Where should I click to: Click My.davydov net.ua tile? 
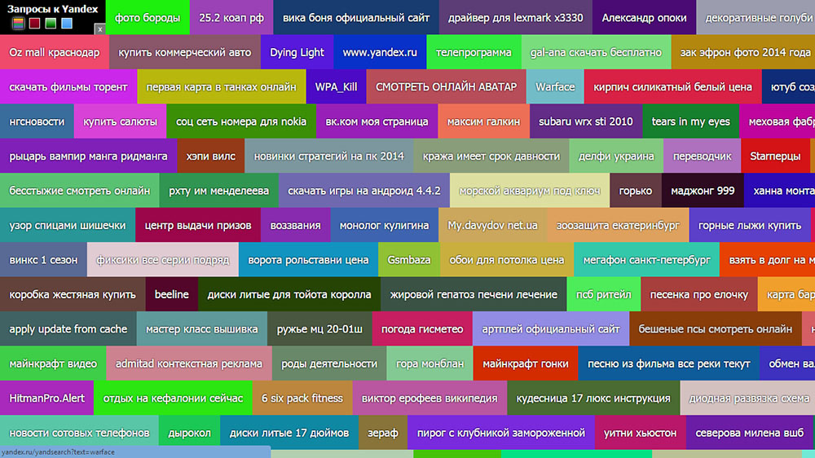pyautogui.click(x=493, y=225)
